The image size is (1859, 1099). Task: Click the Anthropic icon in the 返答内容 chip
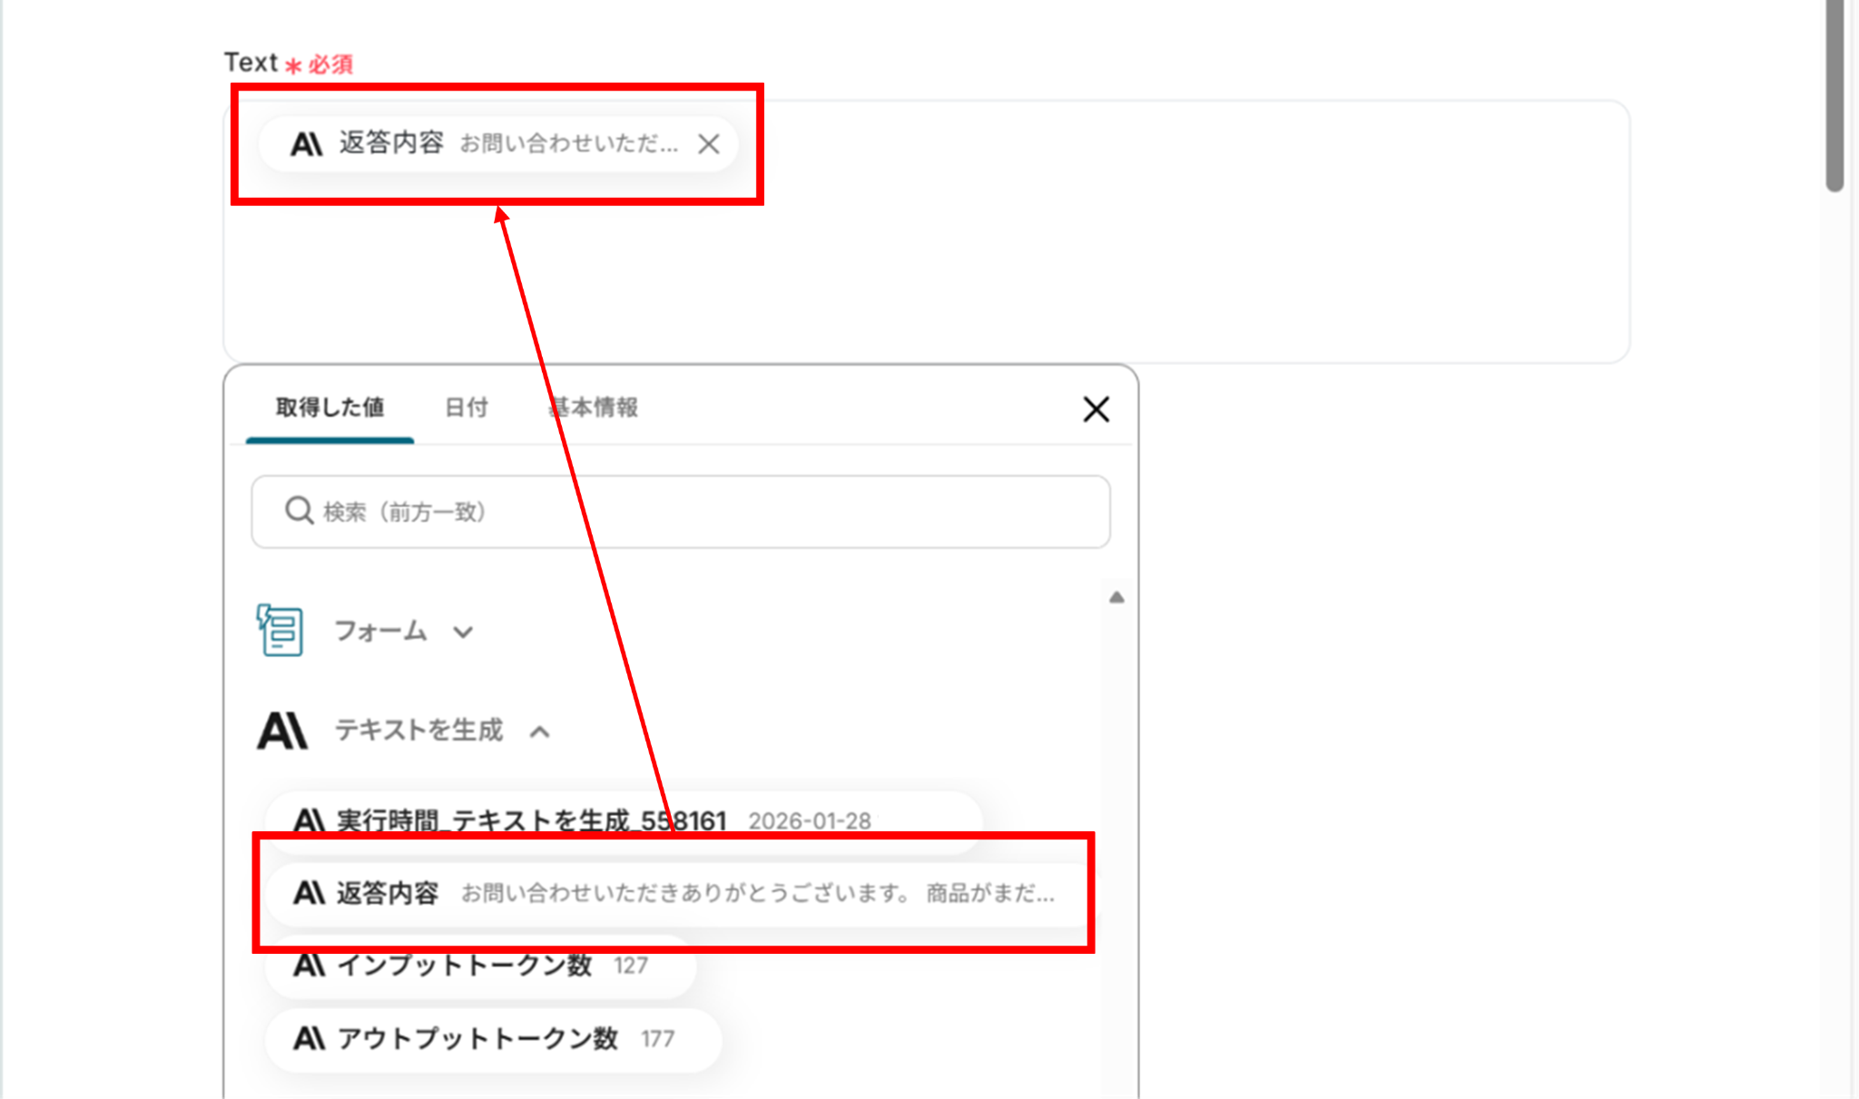306,143
